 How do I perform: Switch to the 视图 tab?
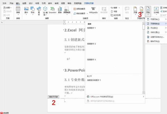tap(63, 3)
